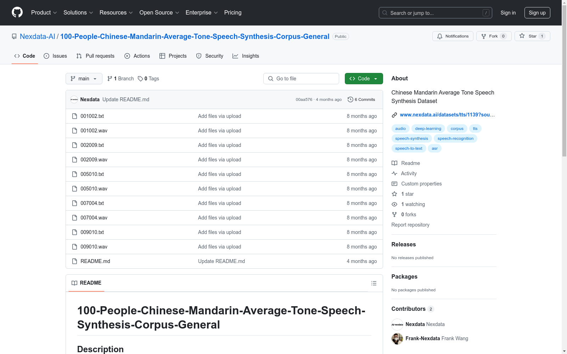Image resolution: width=567 pixels, height=354 pixels.
Task: Click the commit history clock icon
Action: pos(350,99)
